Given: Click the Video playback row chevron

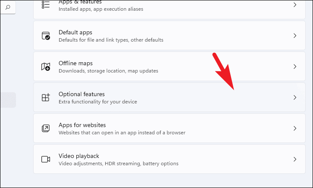Looking at the screenshot, I should point(295,159).
